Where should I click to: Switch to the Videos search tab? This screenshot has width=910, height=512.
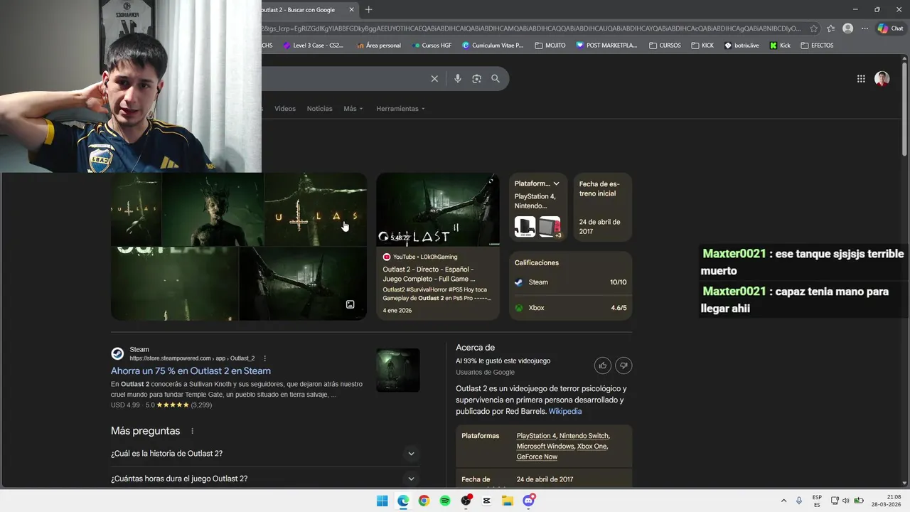click(285, 109)
